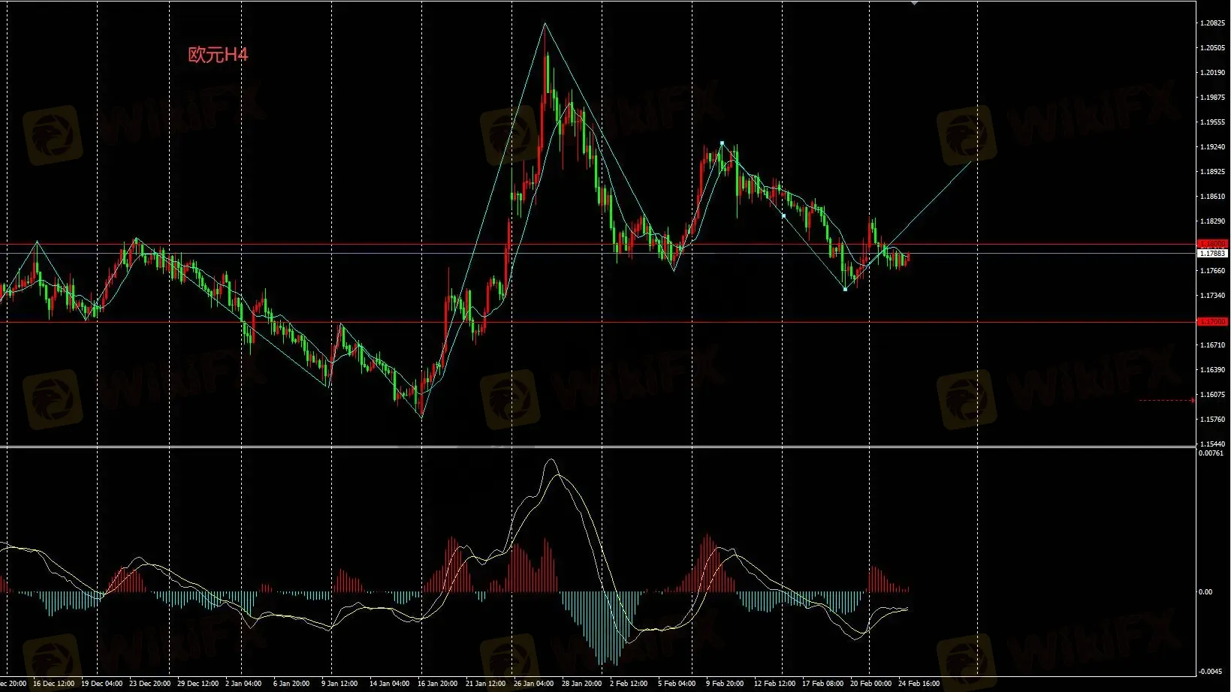Image resolution: width=1231 pixels, height=692 pixels.
Task: Click the 1.19875 price axis label
Action: pos(1212,98)
